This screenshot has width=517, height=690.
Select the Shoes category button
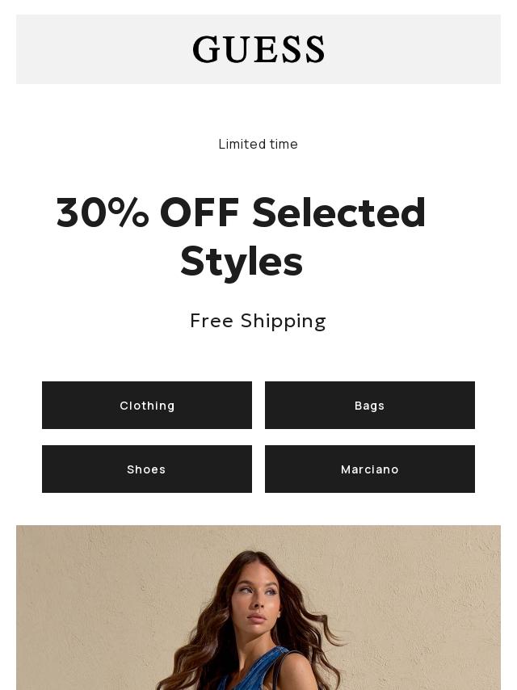(x=147, y=469)
